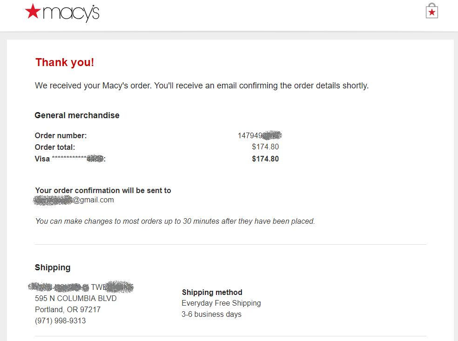The width and height of the screenshot is (458, 341).
Task: Click the masked Visa card label
Action: coord(70,159)
